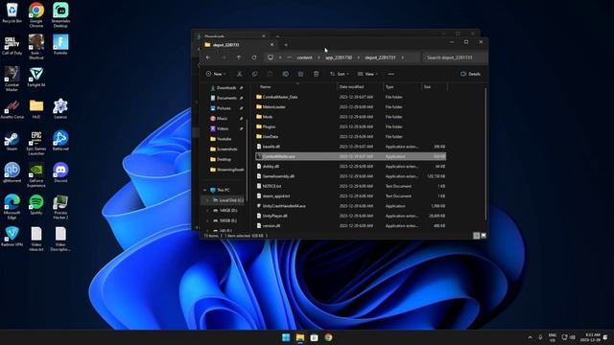The width and height of the screenshot is (614, 345).
Task: Switch to details list view button
Action: point(476,236)
